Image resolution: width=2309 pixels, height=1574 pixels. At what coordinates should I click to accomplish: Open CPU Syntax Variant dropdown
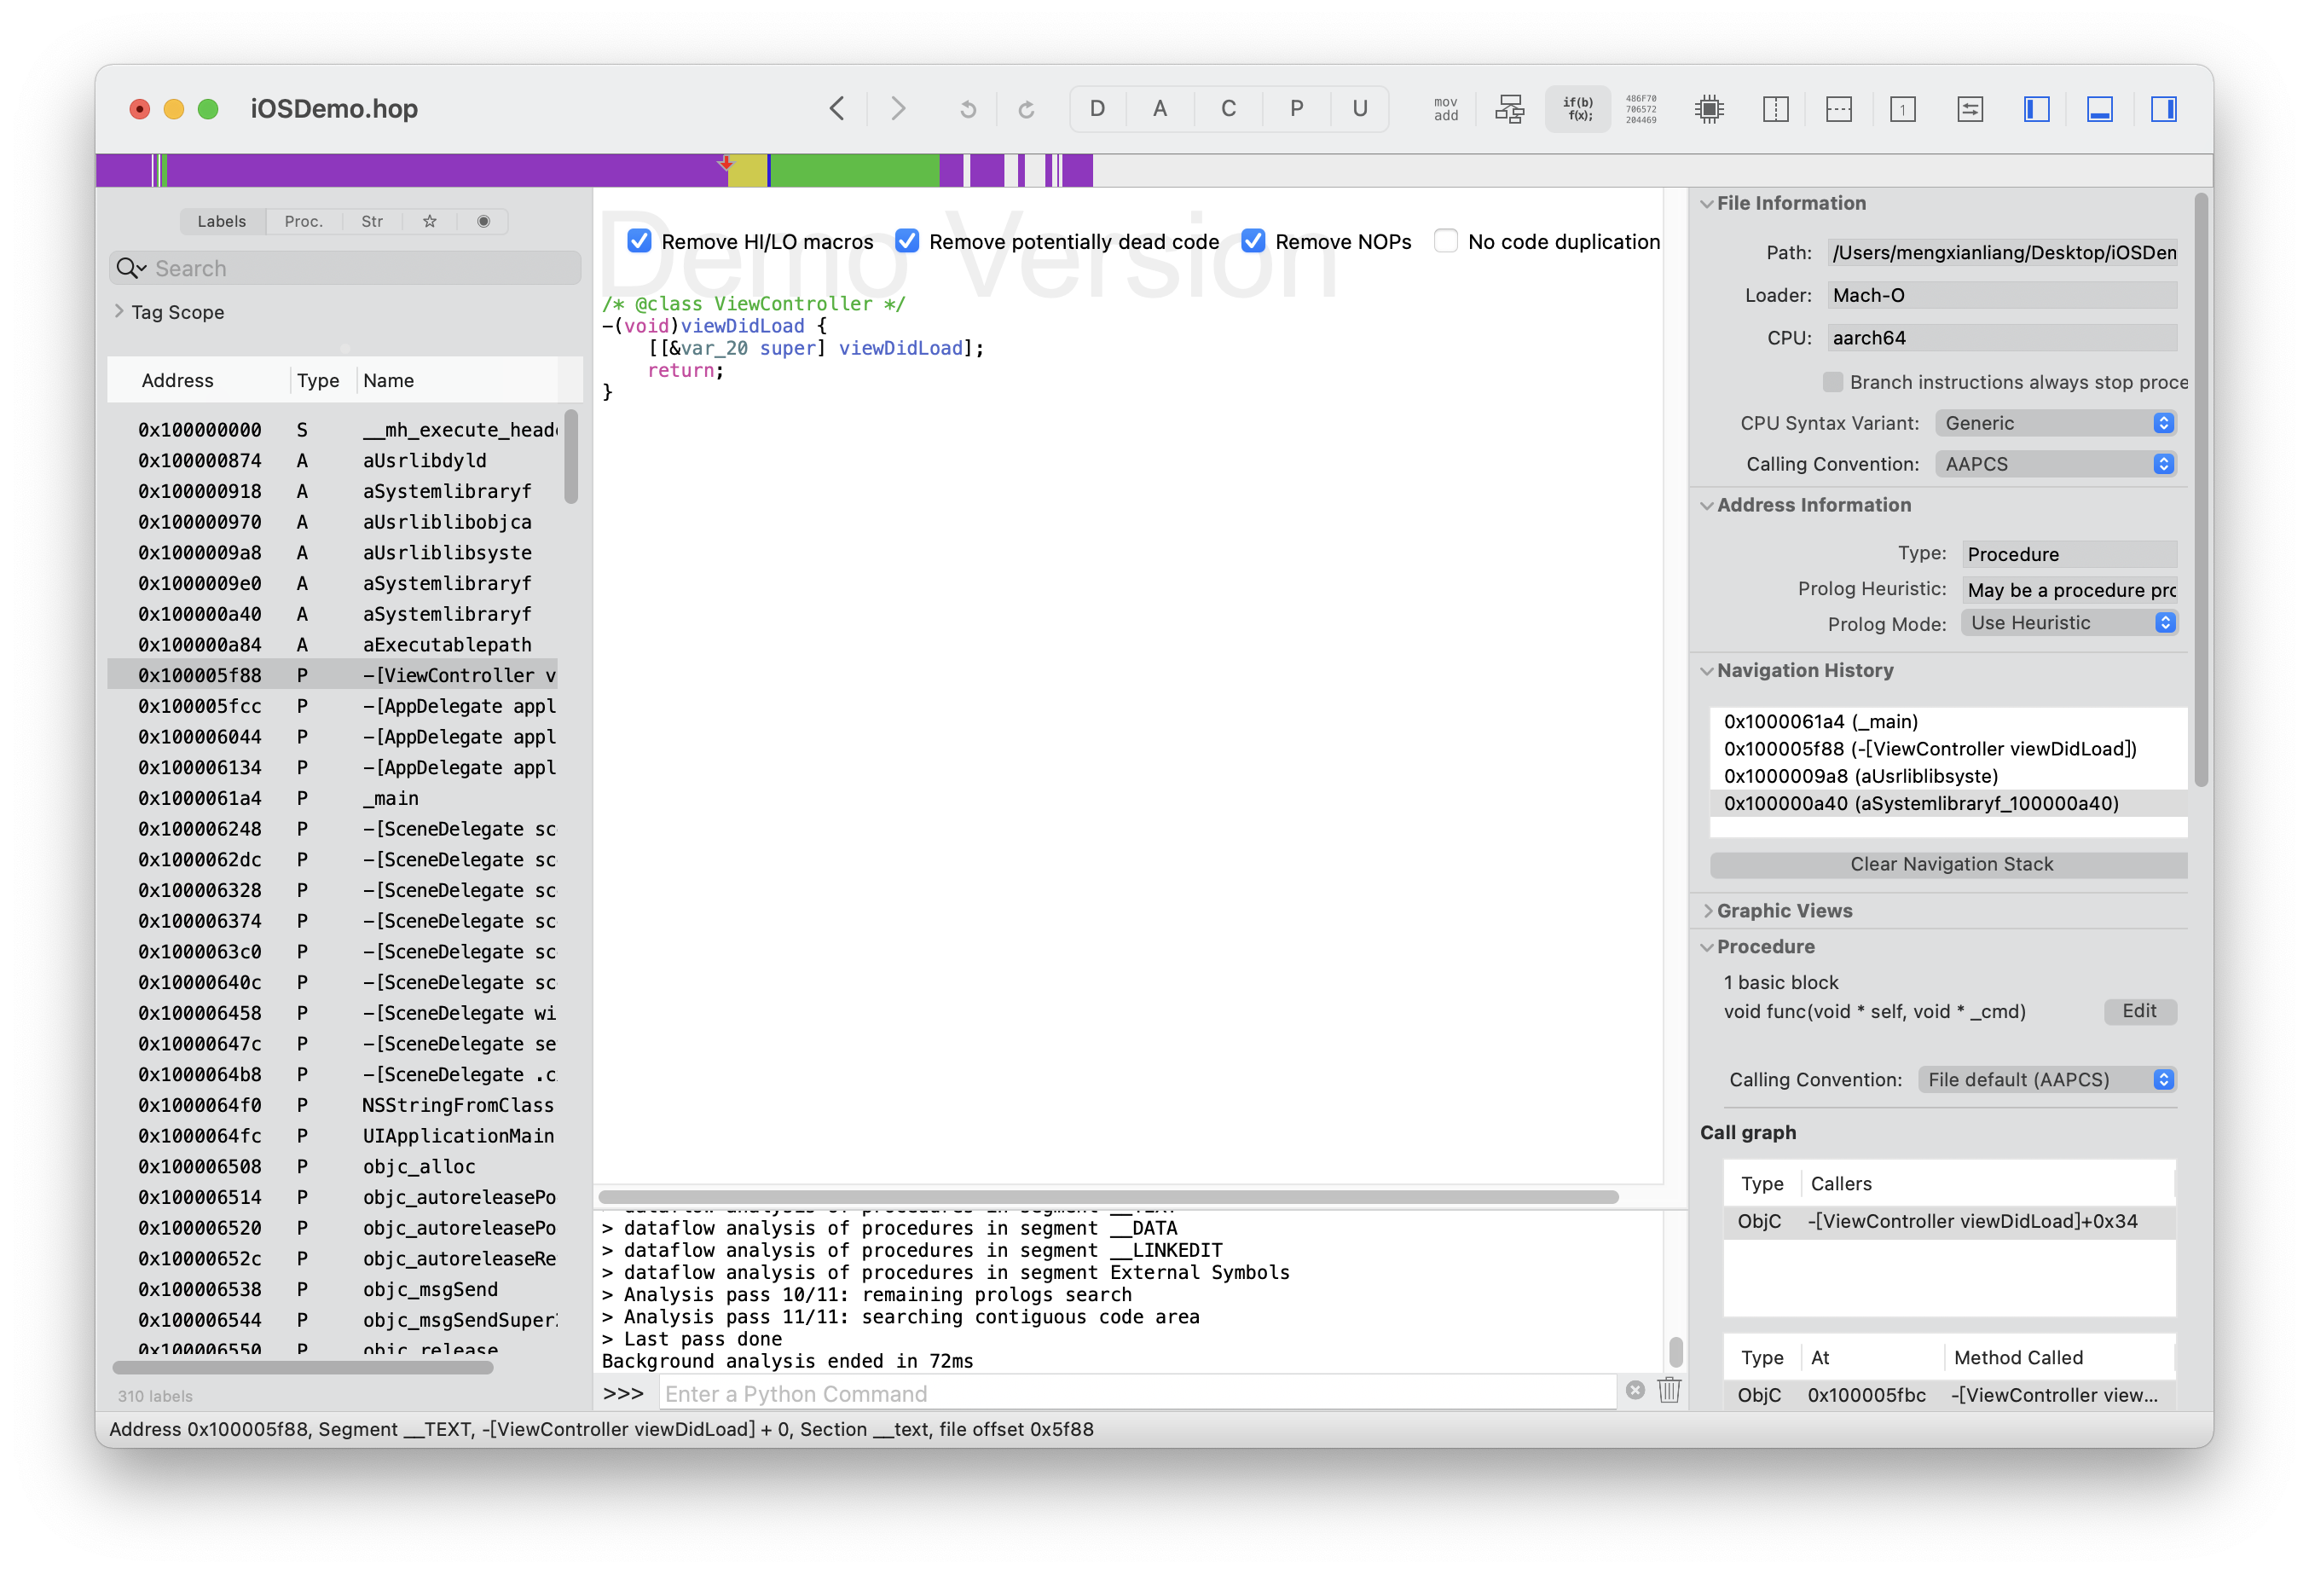[x=2056, y=423]
